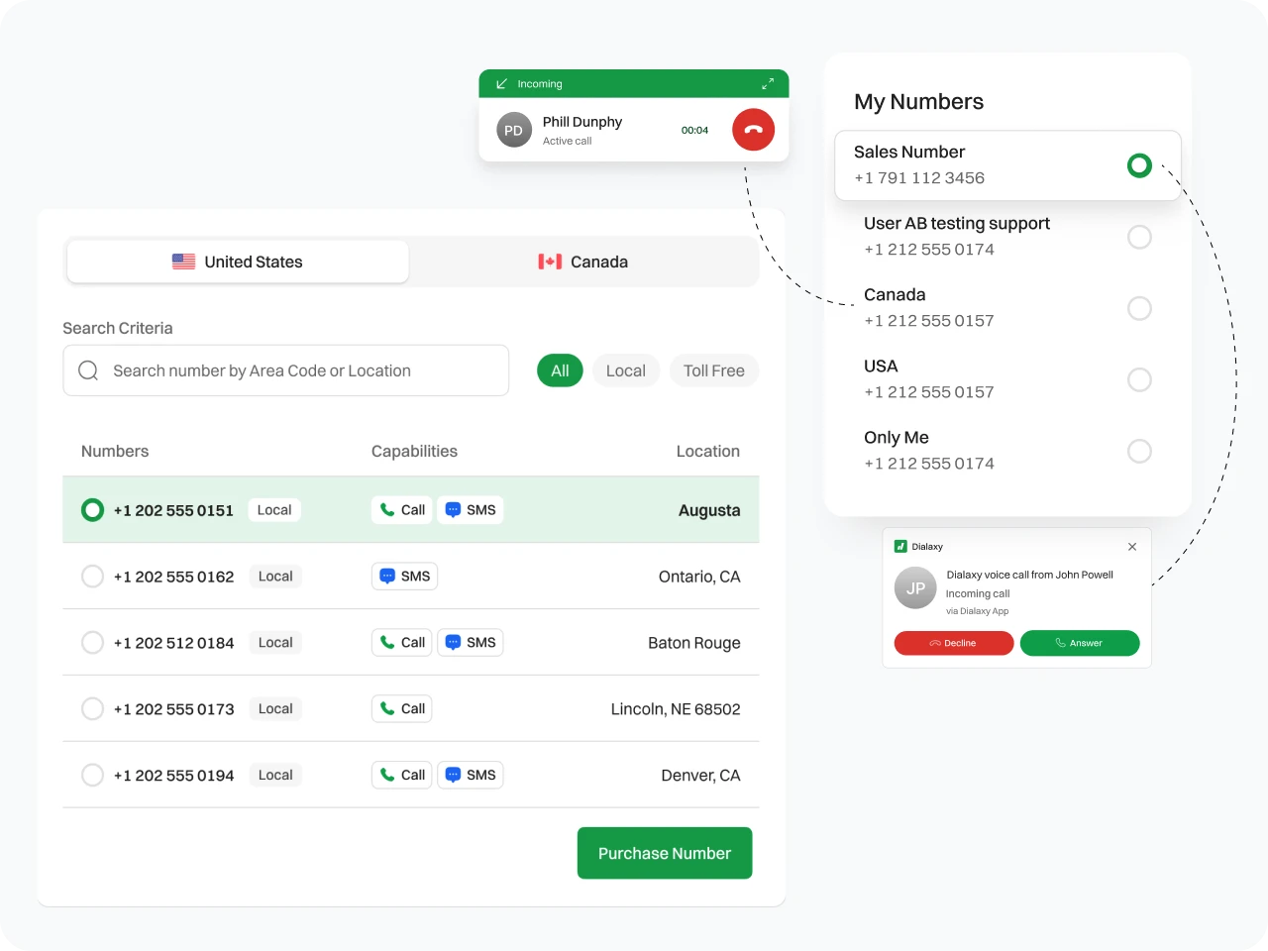The height and width of the screenshot is (951, 1268).
Task: Hang up the active call with Phill Dunphy
Action: pyautogui.click(x=753, y=130)
